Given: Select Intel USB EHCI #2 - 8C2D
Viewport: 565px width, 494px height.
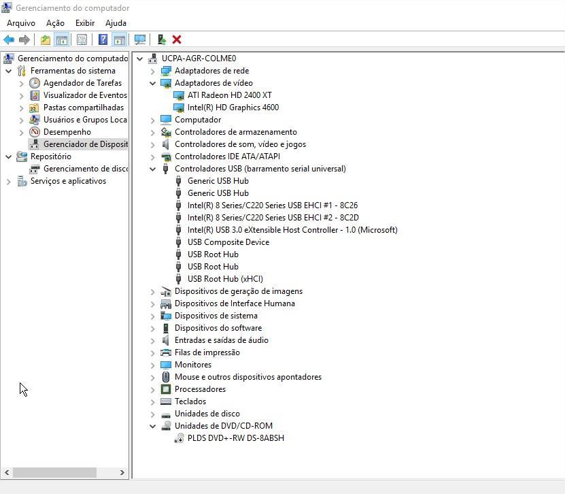Looking at the screenshot, I should 273,218.
